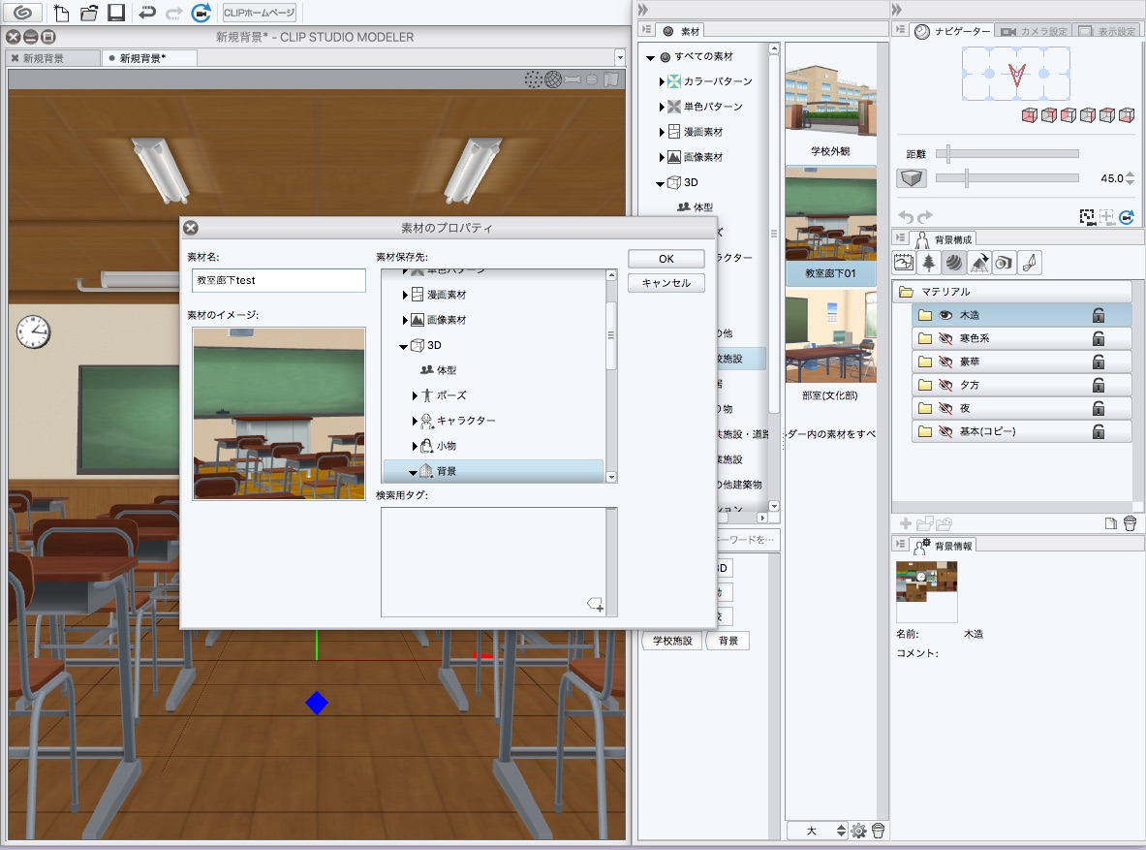
Task: Expand カラーパターン in material tree
Action: click(x=662, y=81)
